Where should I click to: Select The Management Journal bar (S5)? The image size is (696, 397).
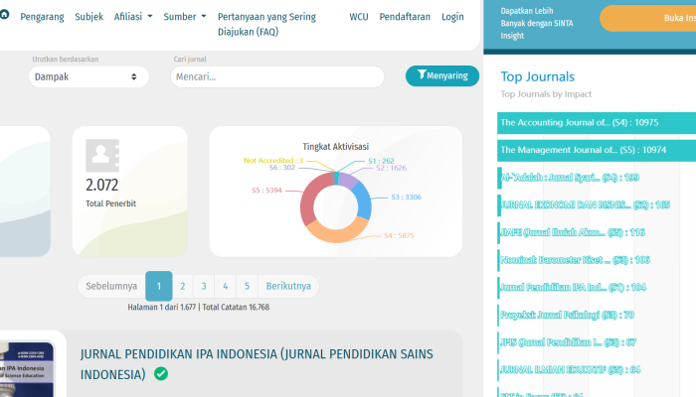click(597, 150)
